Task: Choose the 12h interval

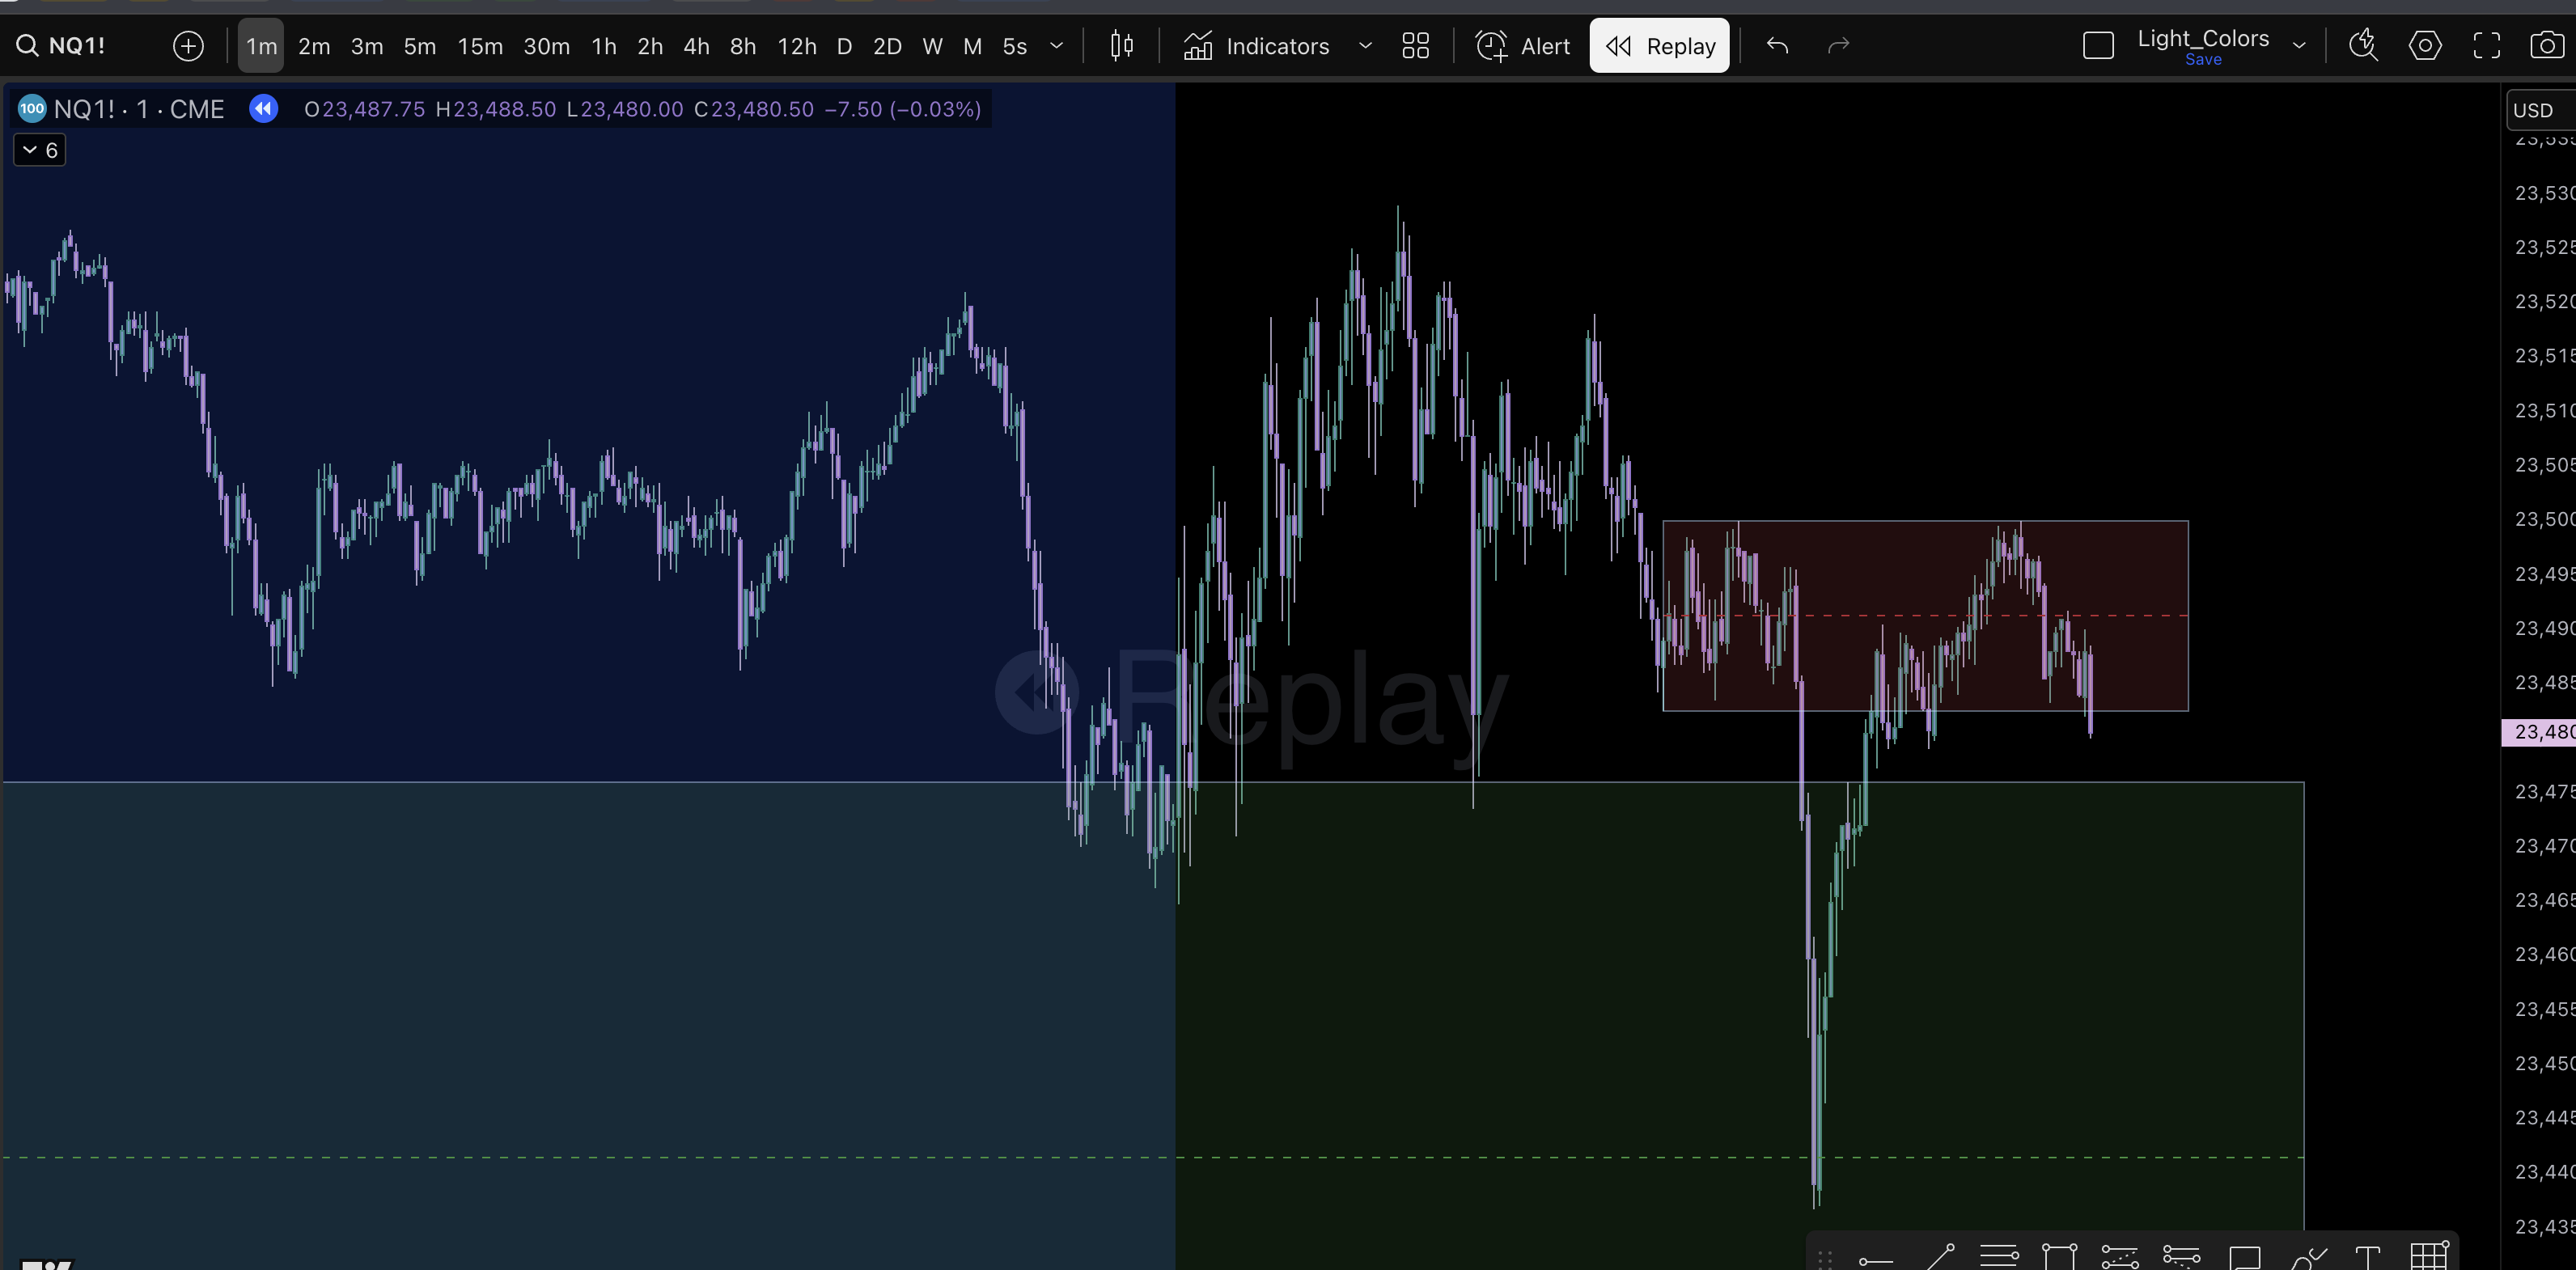Action: point(797,46)
